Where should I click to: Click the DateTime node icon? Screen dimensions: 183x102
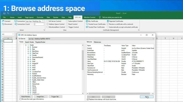click(x=31, y=53)
